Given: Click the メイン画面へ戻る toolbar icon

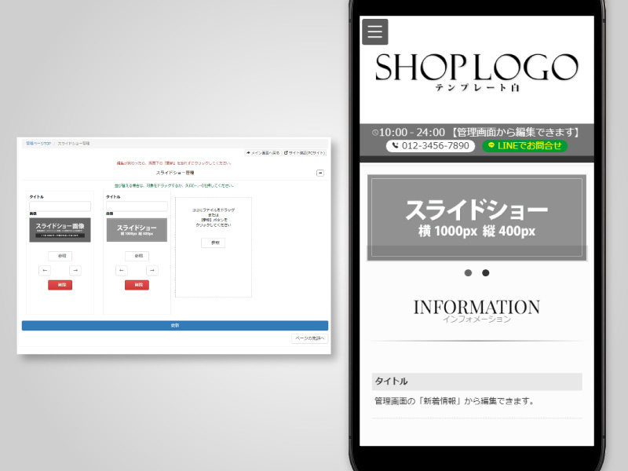Looking at the screenshot, I should coord(263,152).
